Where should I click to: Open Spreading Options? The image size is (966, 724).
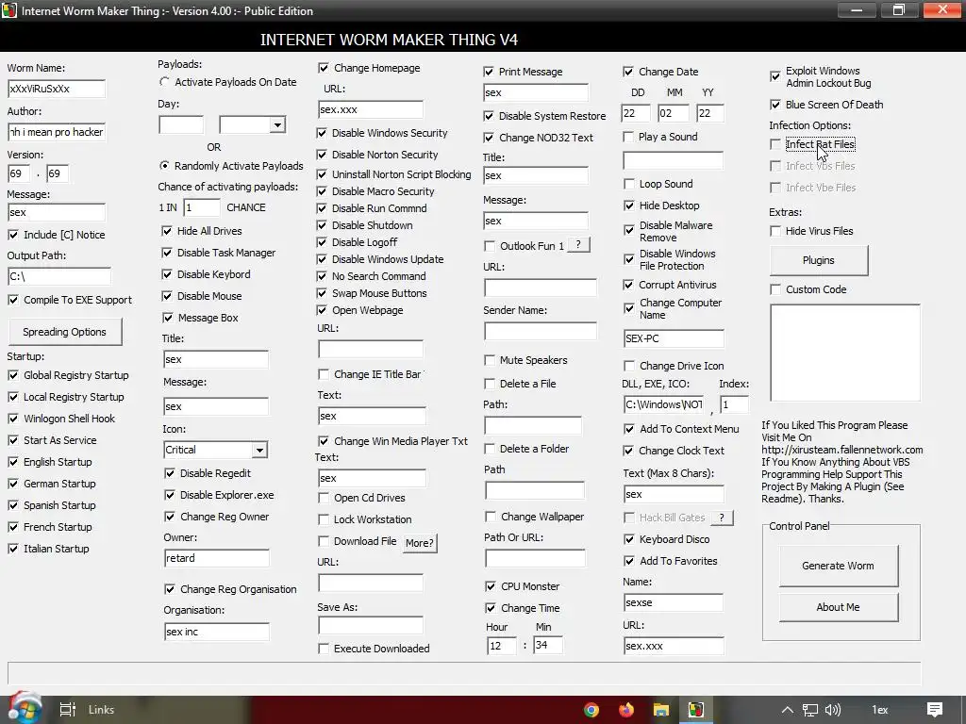[x=65, y=332]
